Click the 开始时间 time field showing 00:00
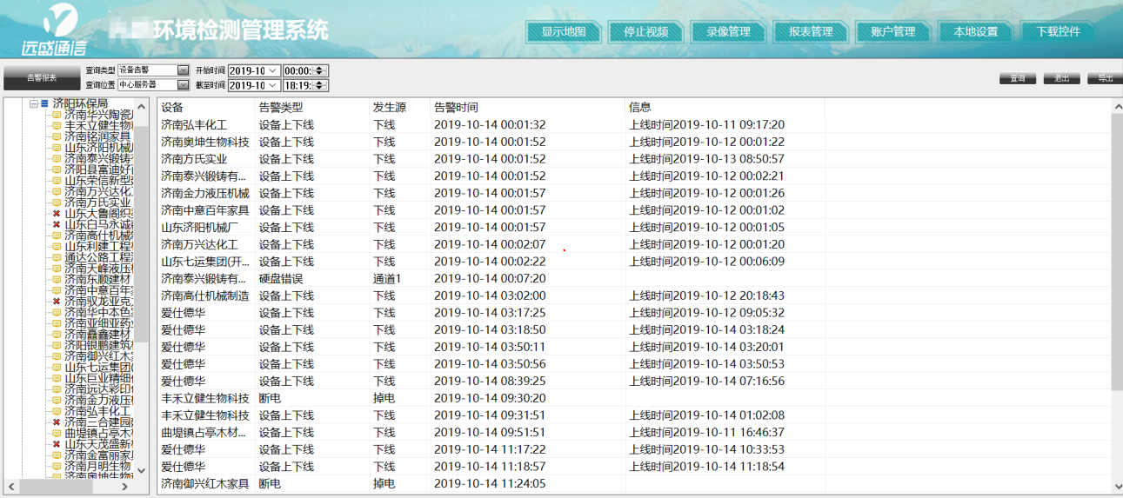Viewport: 1123px width, 498px height. coord(298,70)
